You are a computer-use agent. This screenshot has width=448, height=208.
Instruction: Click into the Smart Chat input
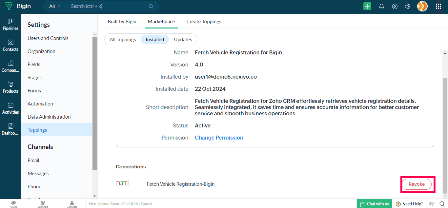[220, 204]
